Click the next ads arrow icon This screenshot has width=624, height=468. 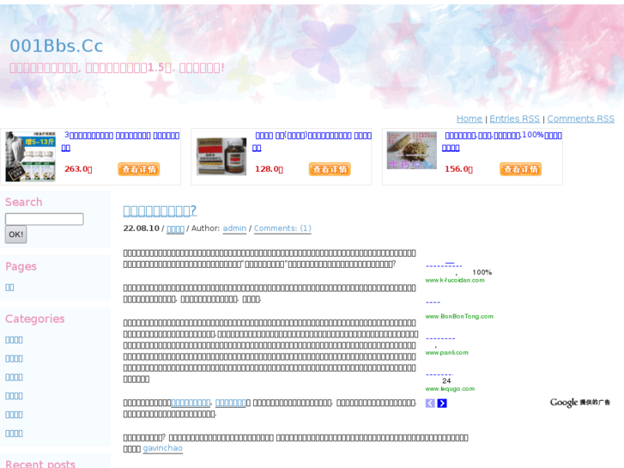pyautogui.click(x=442, y=404)
